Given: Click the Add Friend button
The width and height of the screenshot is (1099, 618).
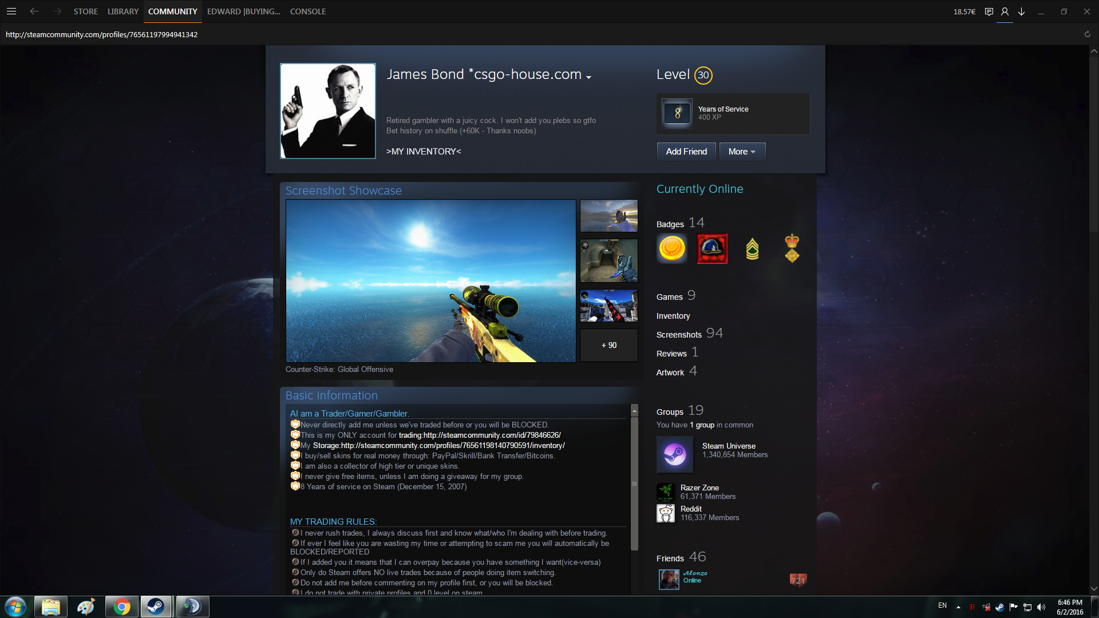Looking at the screenshot, I should coord(686,152).
